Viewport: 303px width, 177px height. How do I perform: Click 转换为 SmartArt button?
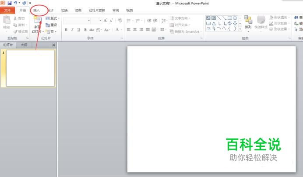(185, 31)
